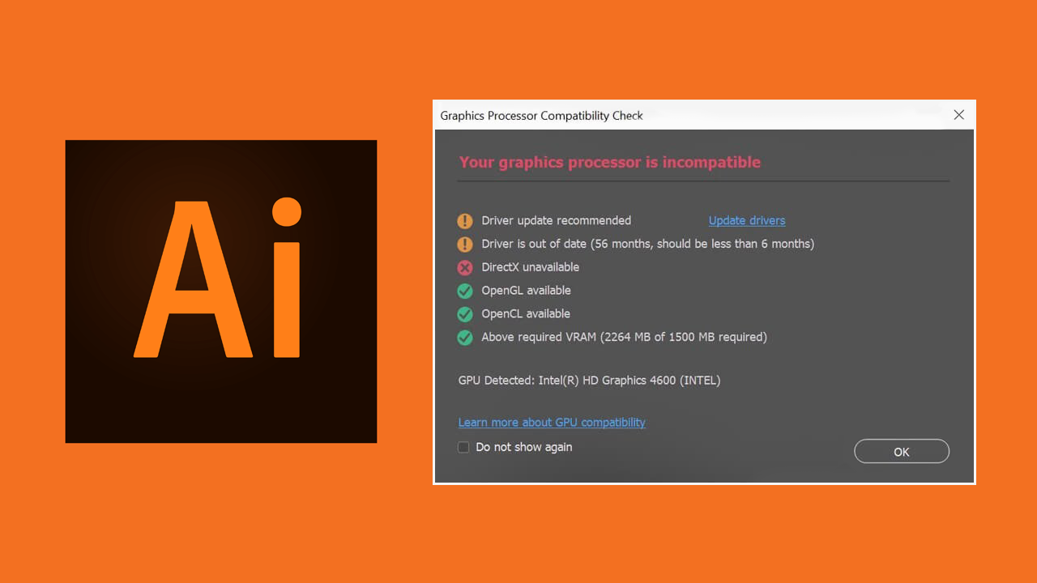Click the DirectX unavailable text
The image size is (1037, 583).
coord(531,267)
